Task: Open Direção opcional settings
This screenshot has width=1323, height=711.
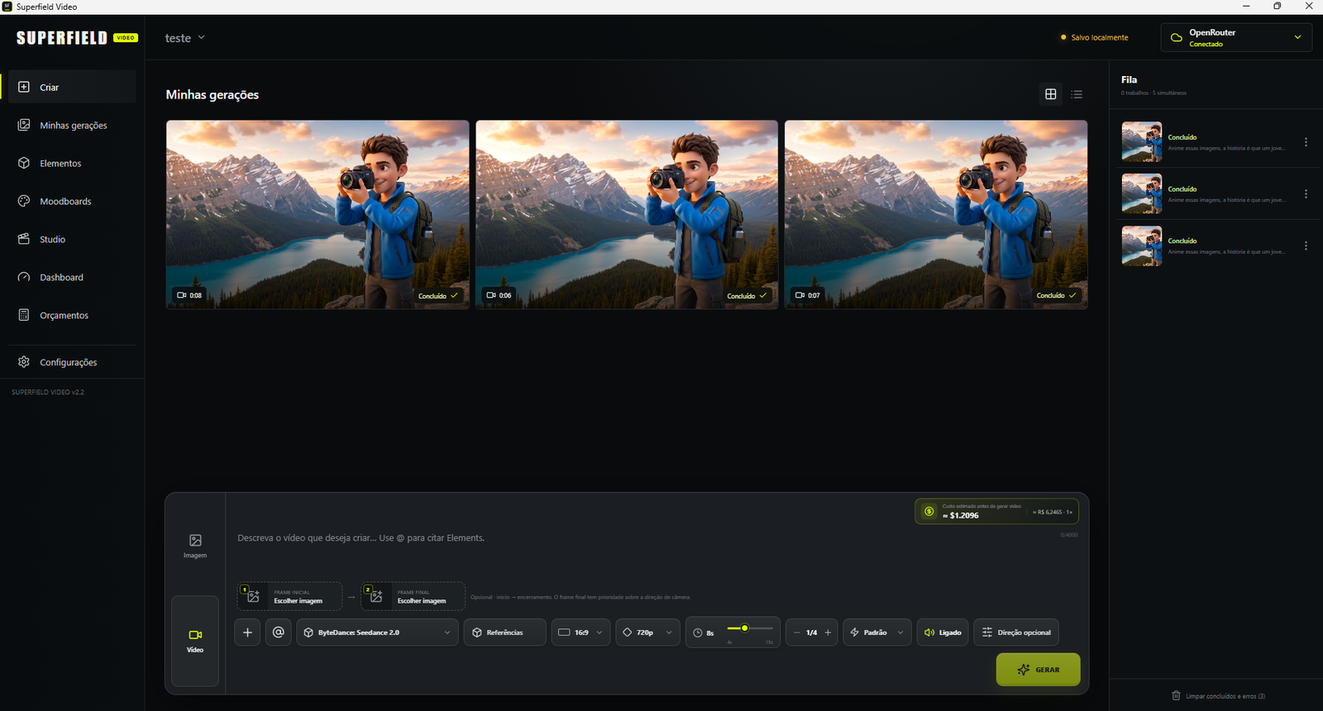Action: (1016, 632)
